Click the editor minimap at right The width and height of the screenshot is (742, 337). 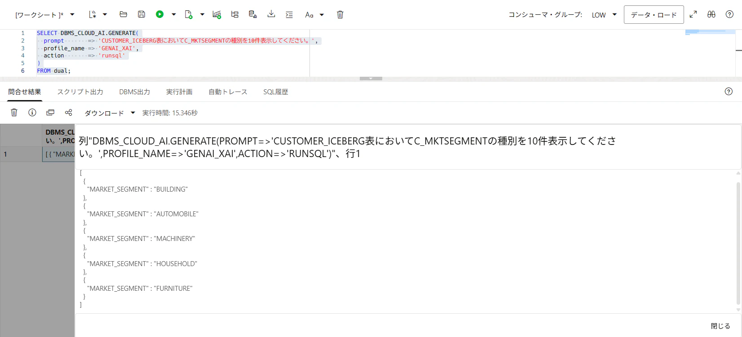pyautogui.click(x=710, y=31)
